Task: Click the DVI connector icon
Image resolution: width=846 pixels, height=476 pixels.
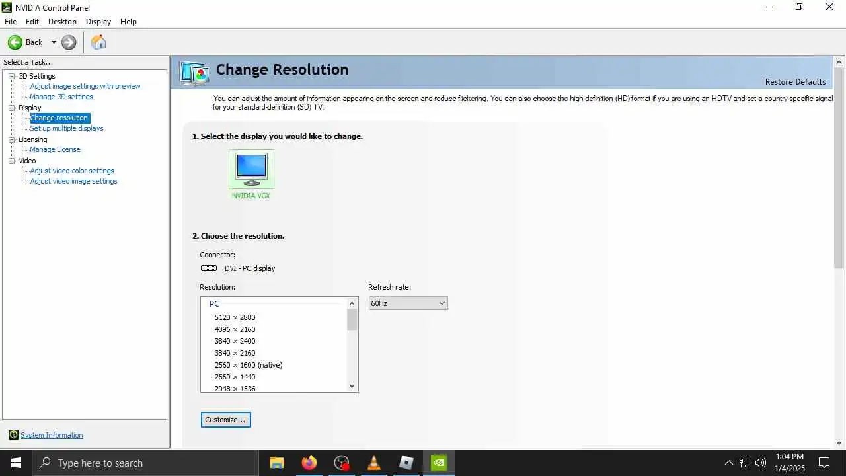Action: (209, 268)
